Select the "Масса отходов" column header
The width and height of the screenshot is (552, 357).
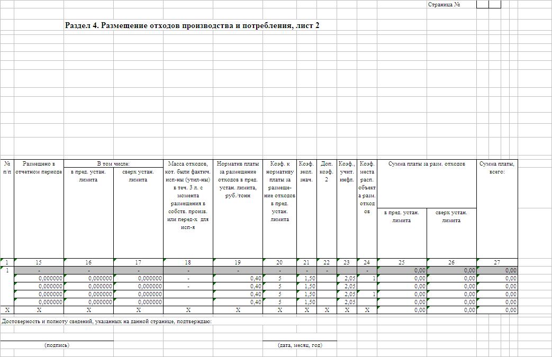point(188,196)
